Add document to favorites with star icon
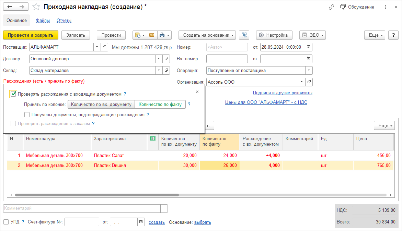The width and height of the screenshot is (402, 231). (36, 7)
